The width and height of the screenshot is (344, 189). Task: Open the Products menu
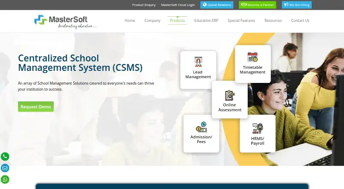pos(177,20)
